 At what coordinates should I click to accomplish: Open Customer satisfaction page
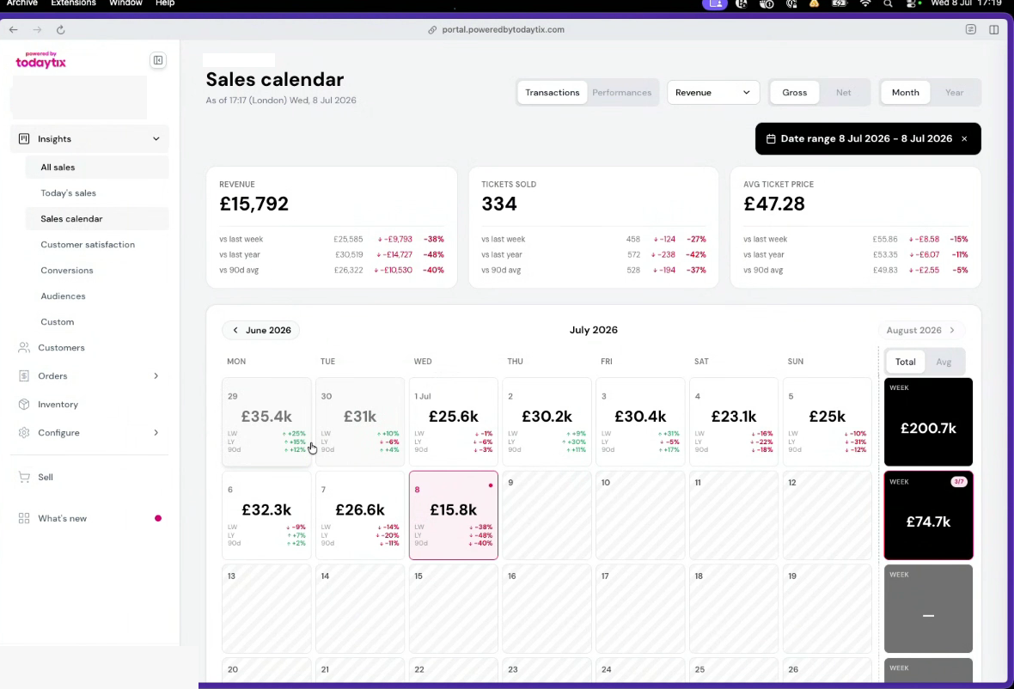pyautogui.click(x=97, y=245)
